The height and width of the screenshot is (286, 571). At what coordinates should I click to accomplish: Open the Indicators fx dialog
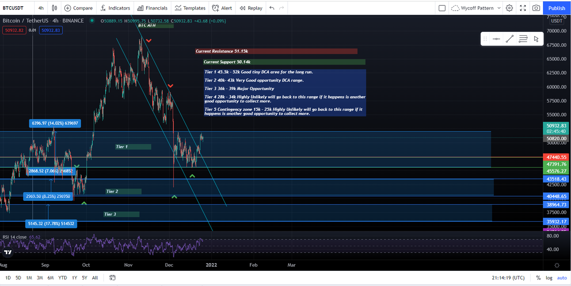[x=115, y=8]
